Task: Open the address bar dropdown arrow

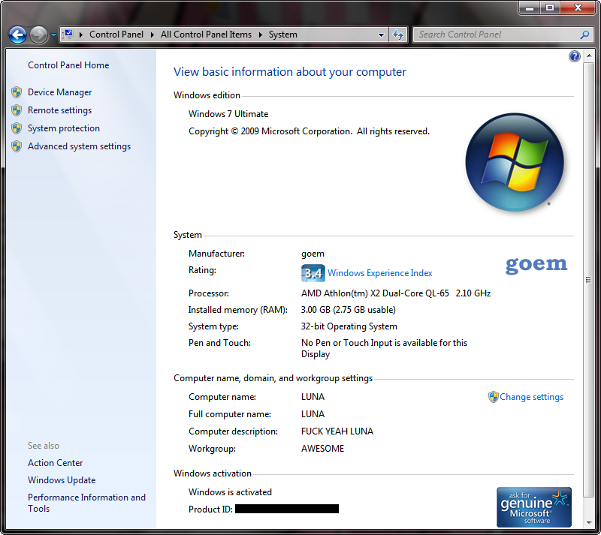Action: [x=381, y=34]
